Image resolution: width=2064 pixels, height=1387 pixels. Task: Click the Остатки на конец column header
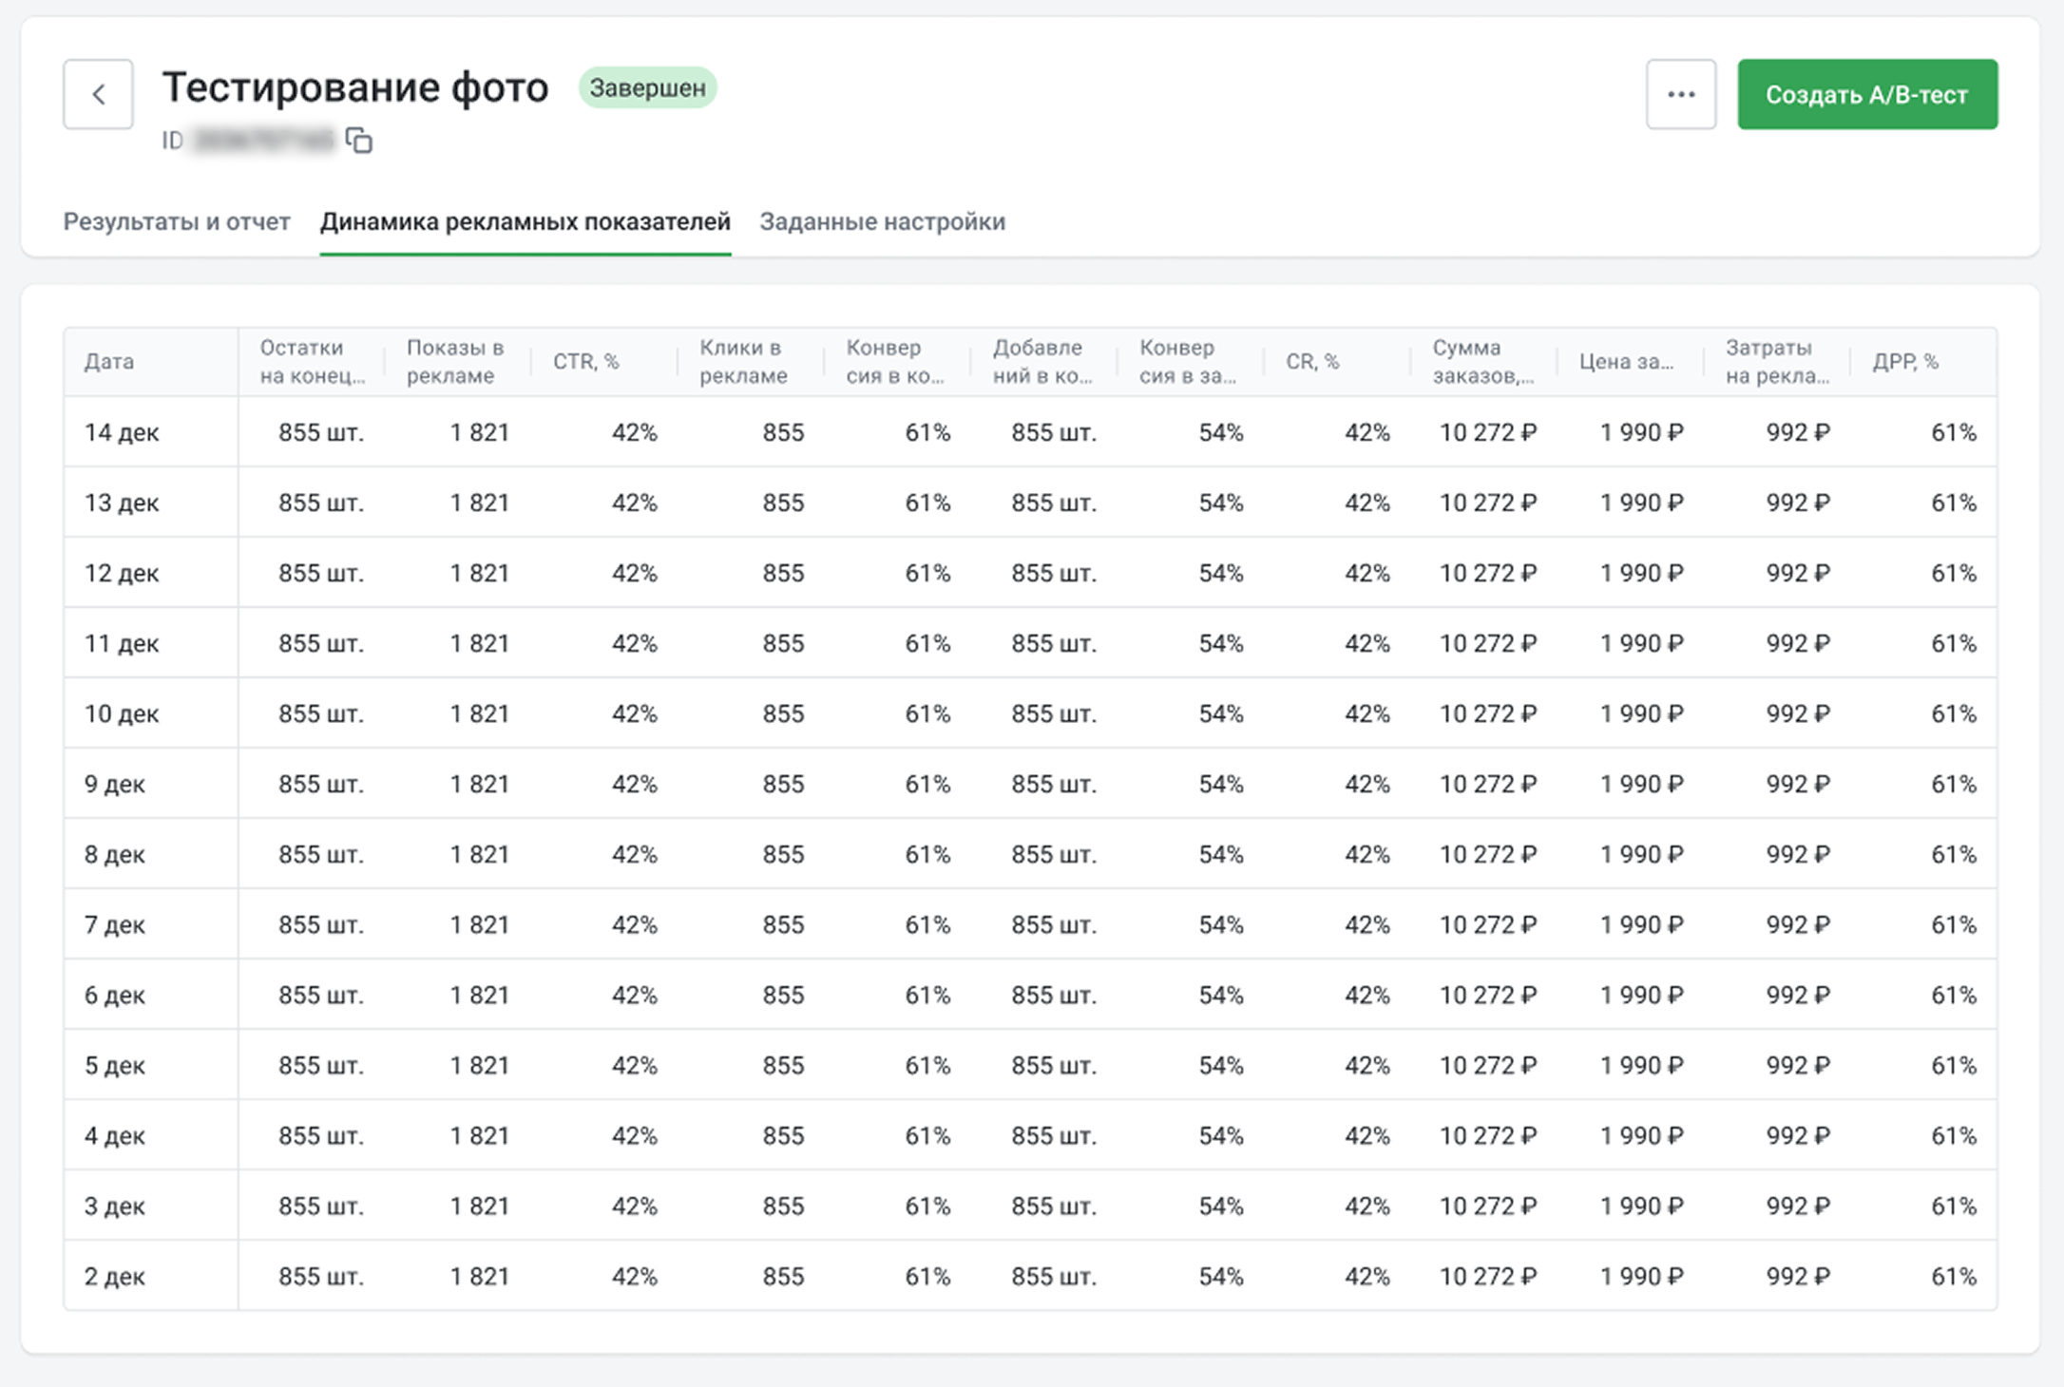pos(312,362)
